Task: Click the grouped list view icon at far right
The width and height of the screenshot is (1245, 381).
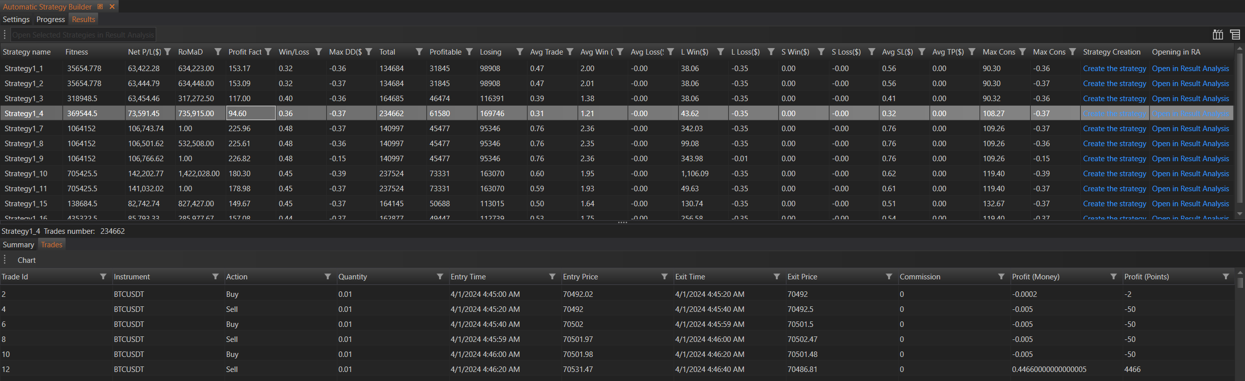Action: tap(1235, 35)
